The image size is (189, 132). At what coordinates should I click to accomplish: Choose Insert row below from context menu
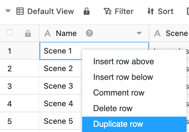pos(123,77)
